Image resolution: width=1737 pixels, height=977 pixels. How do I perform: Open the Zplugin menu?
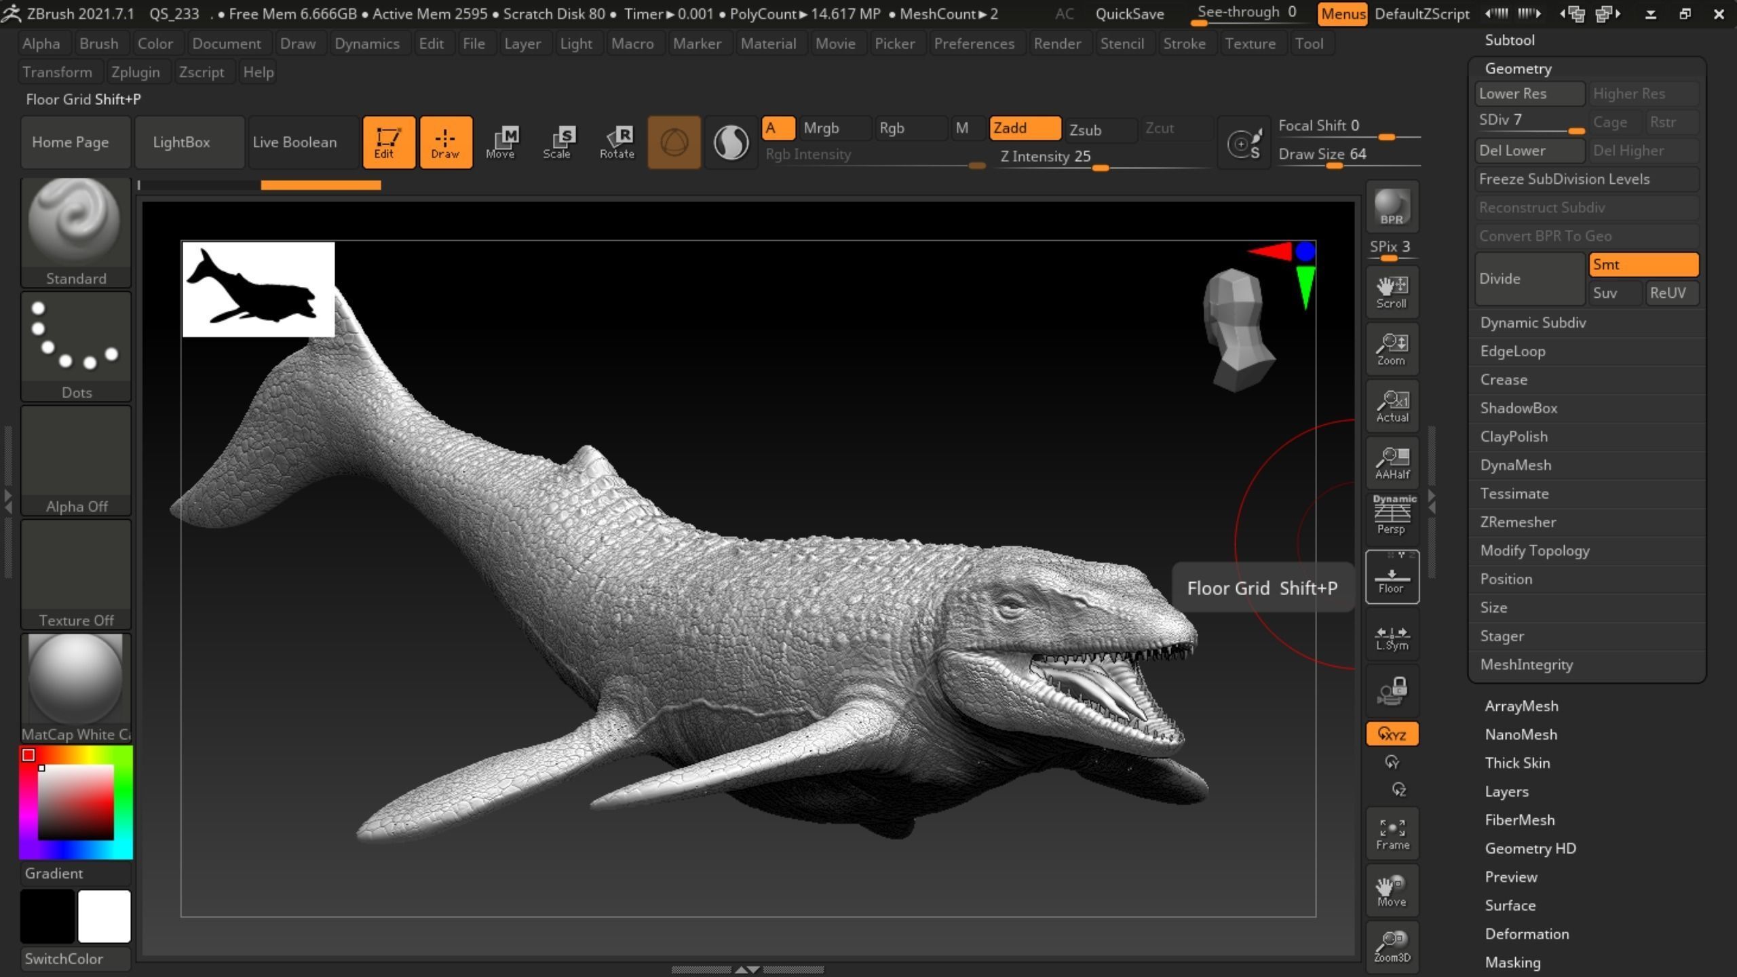click(135, 72)
